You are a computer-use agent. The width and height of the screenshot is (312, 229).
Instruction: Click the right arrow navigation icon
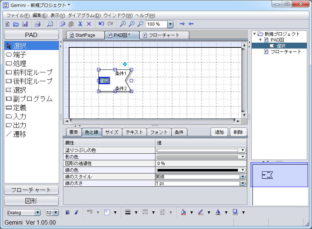(182, 24)
